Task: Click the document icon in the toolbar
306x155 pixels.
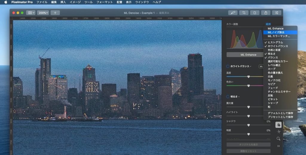Action: (x=255, y=13)
